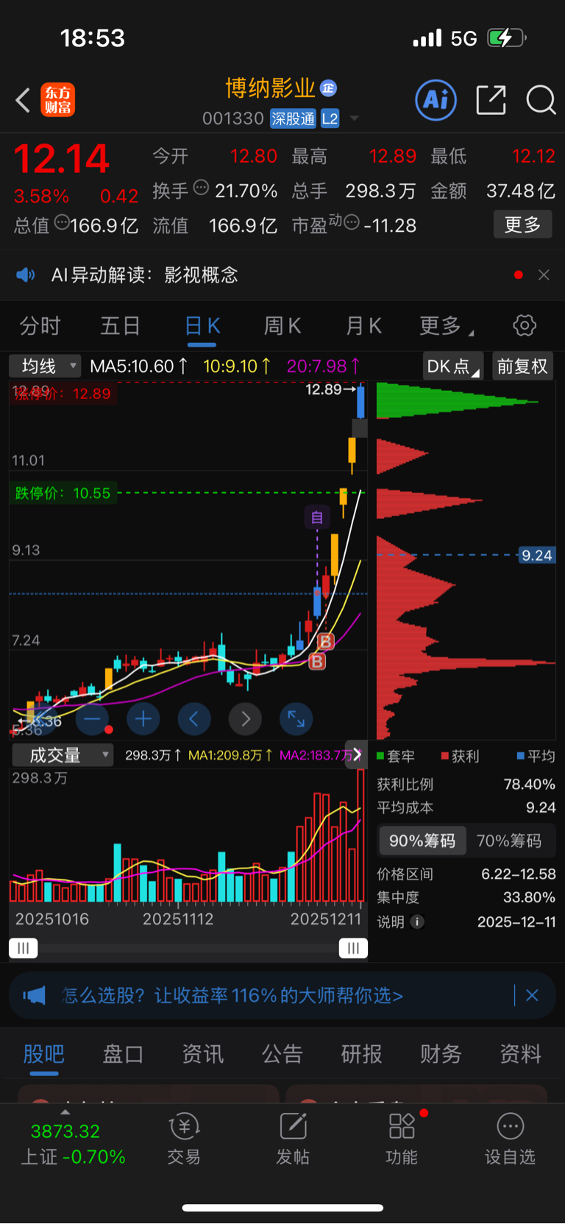Image resolution: width=565 pixels, height=1224 pixels.
Task: Tap the 深股通 badge
Action: click(293, 118)
